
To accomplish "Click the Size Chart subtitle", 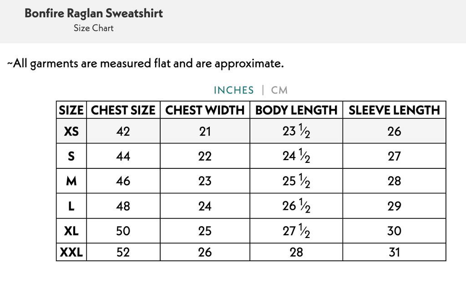I will pyautogui.click(x=94, y=28).
